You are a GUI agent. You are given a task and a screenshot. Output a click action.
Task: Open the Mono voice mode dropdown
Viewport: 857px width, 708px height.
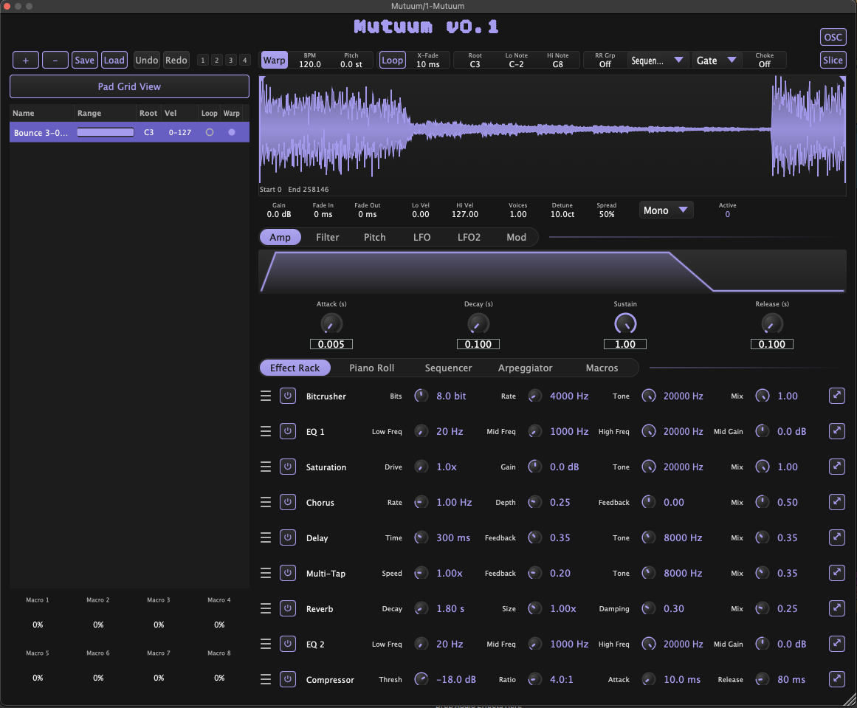666,210
